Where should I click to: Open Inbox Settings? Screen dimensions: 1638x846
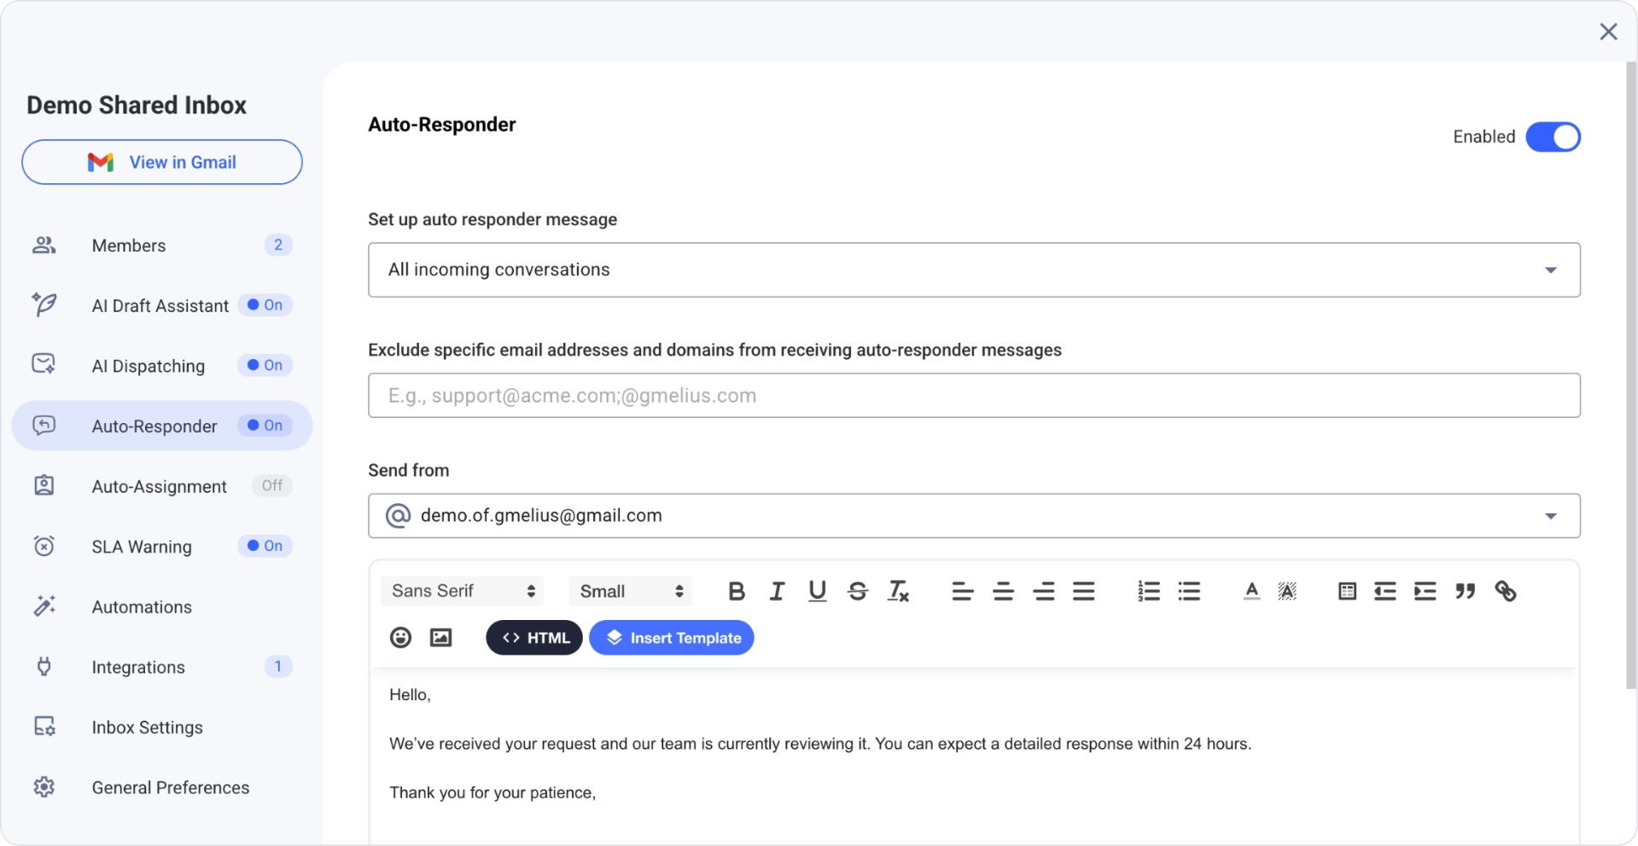coord(162,727)
